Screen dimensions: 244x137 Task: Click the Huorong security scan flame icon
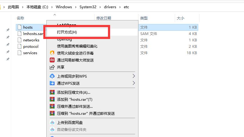tap(52, 53)
